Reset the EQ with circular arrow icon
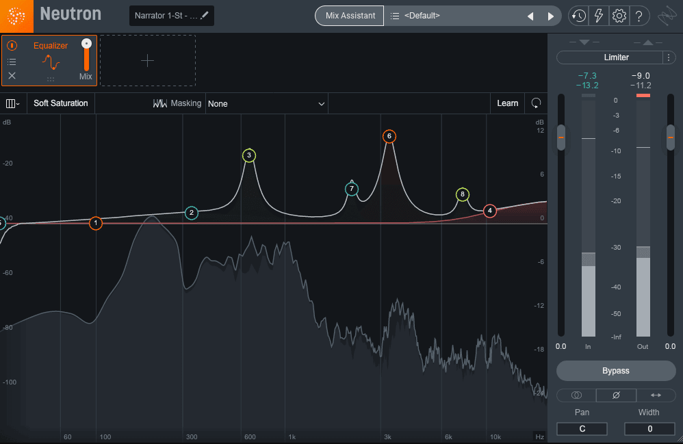The height and width of the screenshot is (444, 683). (537, 103)
